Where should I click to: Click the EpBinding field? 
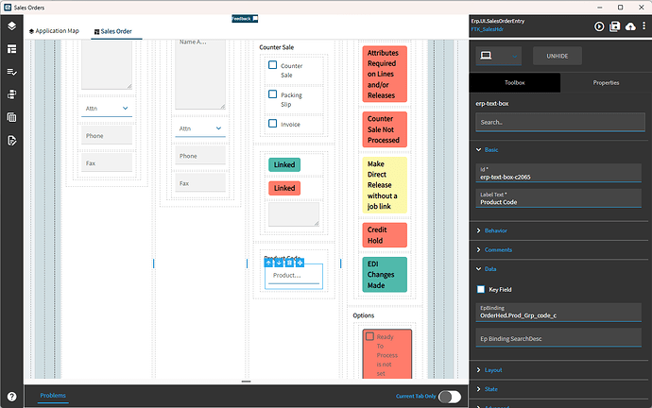(558, 312)
